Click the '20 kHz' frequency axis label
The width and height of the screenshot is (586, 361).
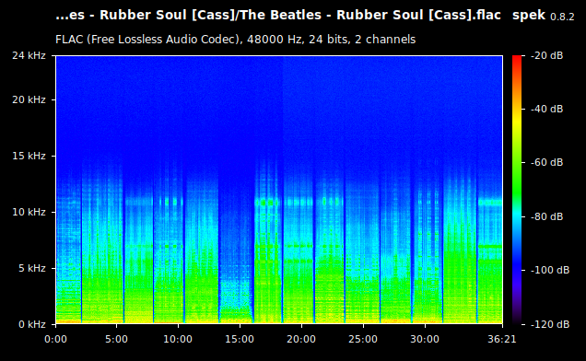pyautogui.click(x=29, y=99)
